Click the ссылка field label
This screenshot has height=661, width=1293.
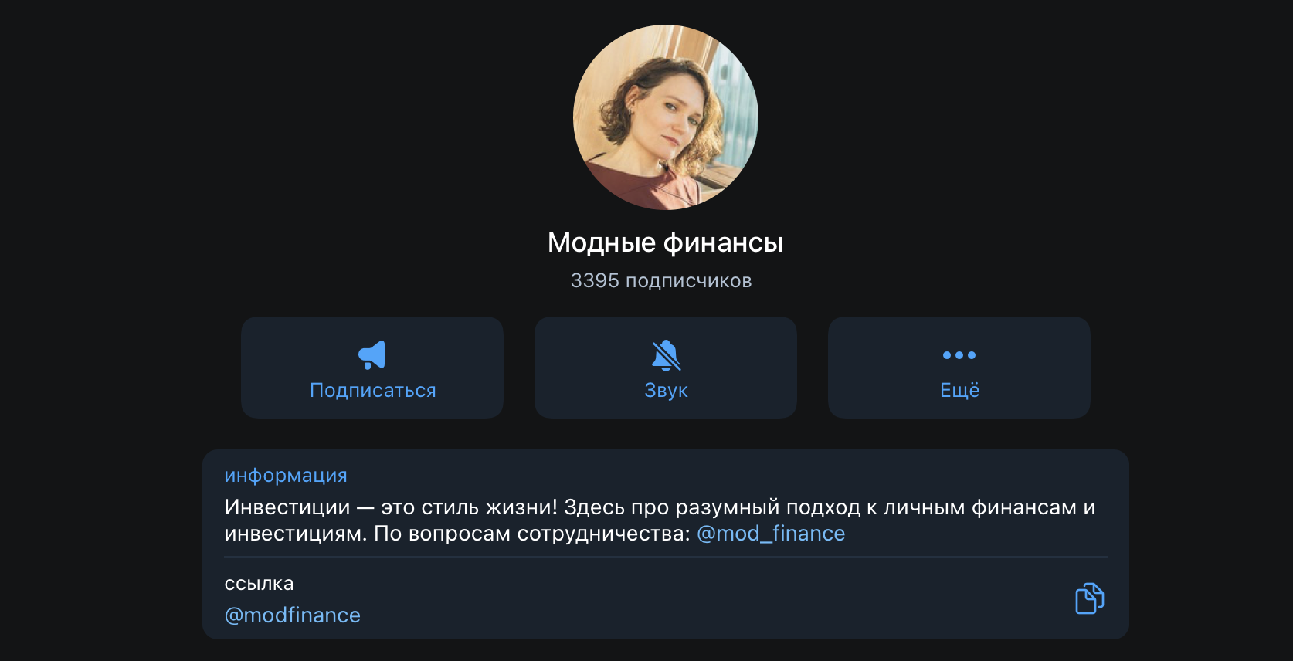pyautogui.click(x=259, y=584)
